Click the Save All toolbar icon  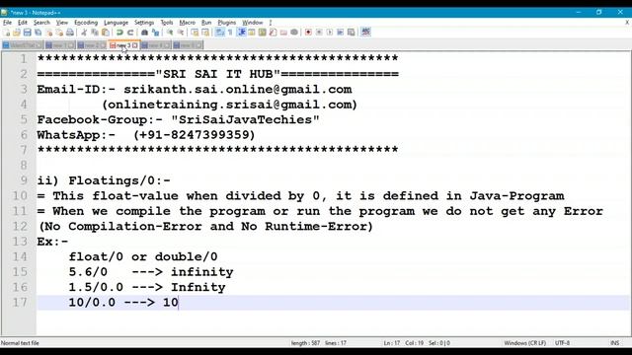point(38,33)
